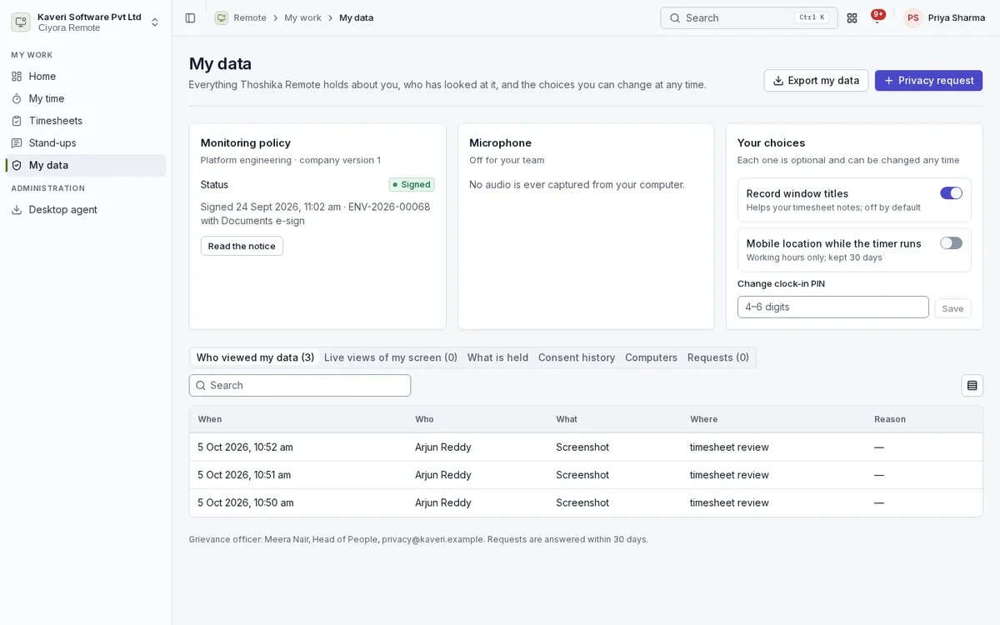
Task: Open Home in the sidebar
Action: click(86, 76)
